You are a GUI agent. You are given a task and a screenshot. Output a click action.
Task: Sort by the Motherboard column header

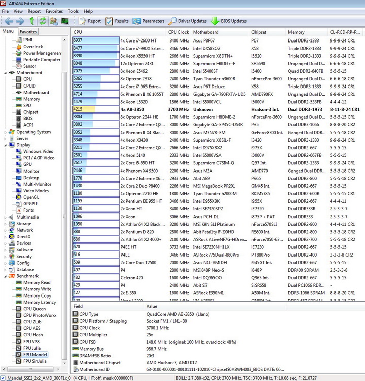pyautogui.click(x=220, y=32)
